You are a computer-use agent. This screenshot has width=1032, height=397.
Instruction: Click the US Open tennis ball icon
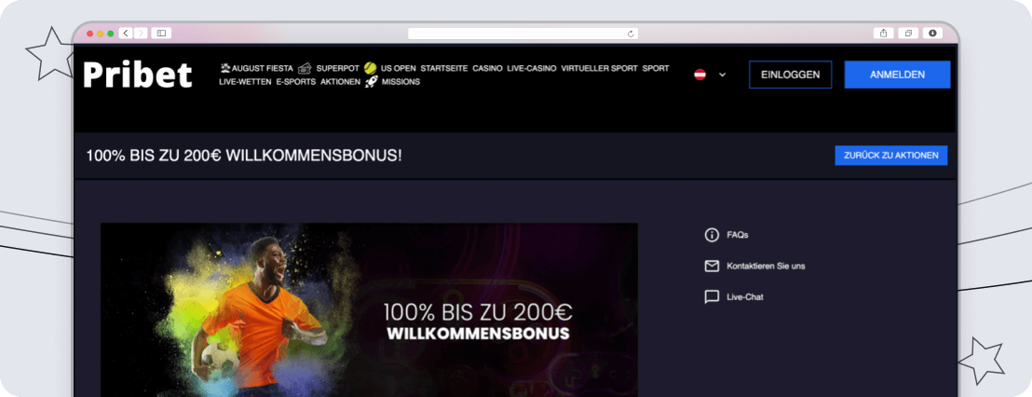(370, 68)
